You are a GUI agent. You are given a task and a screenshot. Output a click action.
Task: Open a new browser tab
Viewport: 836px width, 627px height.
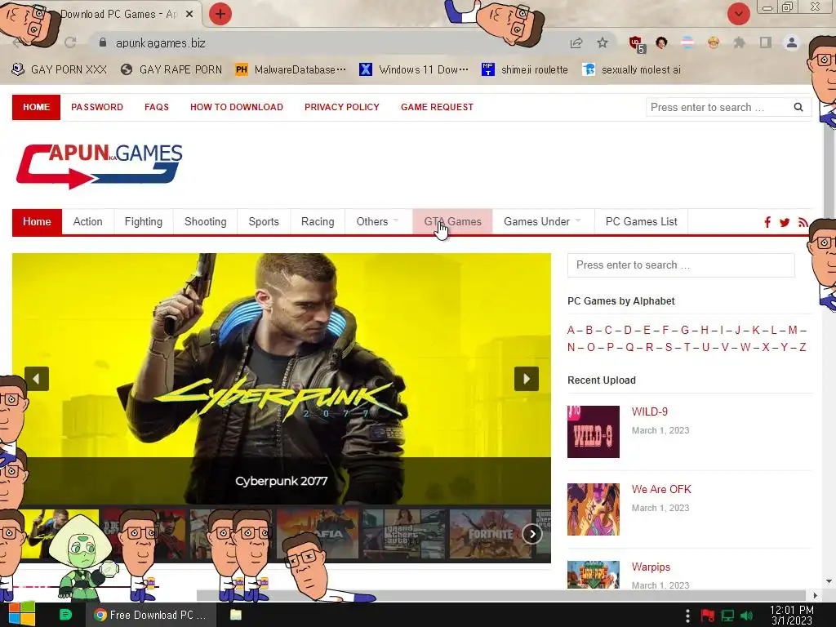pos(220,14)
